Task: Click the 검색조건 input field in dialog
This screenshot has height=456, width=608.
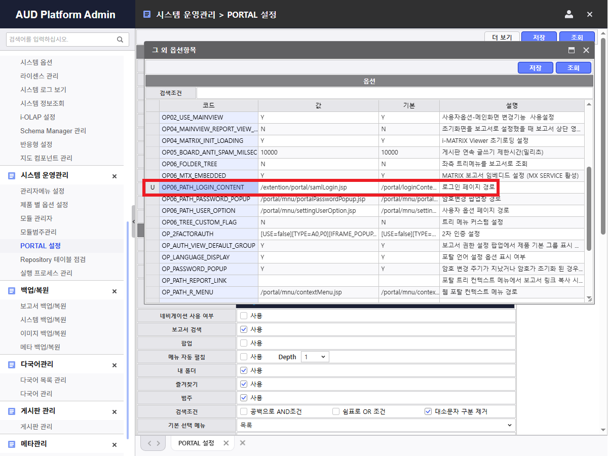Action: [394, 93]
